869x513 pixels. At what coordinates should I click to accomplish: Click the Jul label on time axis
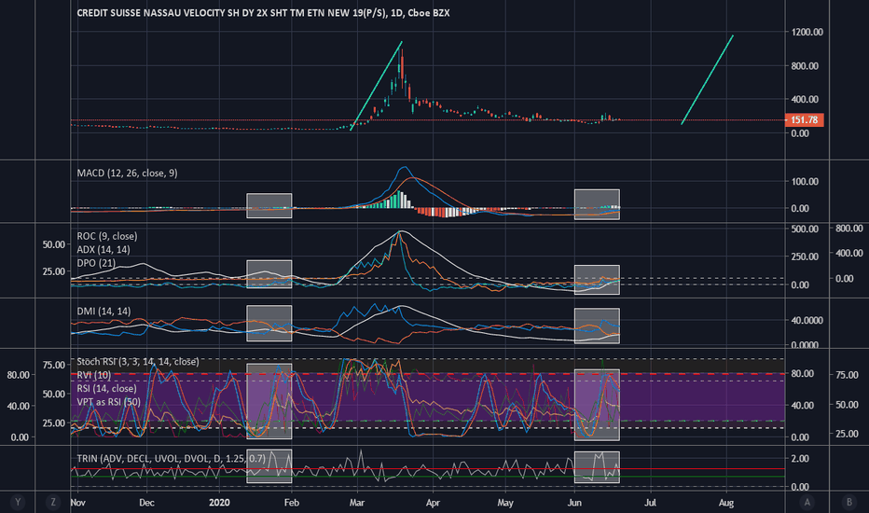[x=650, y=503]
